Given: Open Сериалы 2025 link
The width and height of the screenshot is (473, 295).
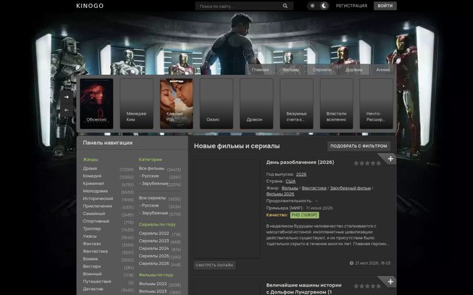Looking at the screenshot, I should (x=154, y=256).
